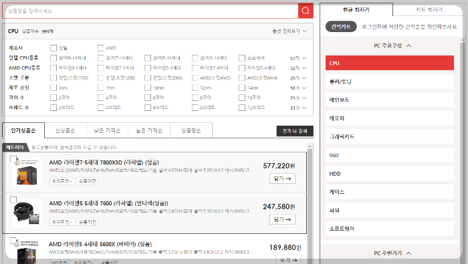Viewport: 468px width, 264px height.
Task: Check the 인텔(소켓1700) checkbox
Action: [x=53, y=78]
